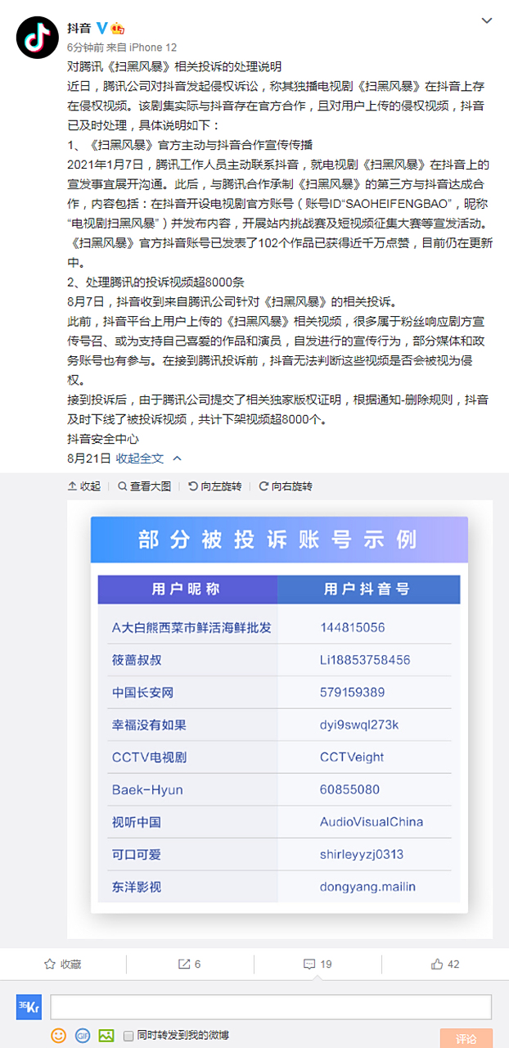The height and width of the screenshot is (1048, 509).
Task: Check 同时转发到我的微博 checkbox
Action: click(128, 1037)
